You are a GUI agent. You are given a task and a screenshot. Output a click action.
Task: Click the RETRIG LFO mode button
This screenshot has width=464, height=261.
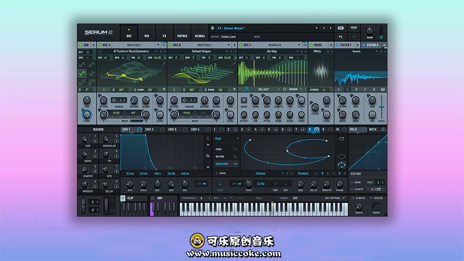point(226,156)
